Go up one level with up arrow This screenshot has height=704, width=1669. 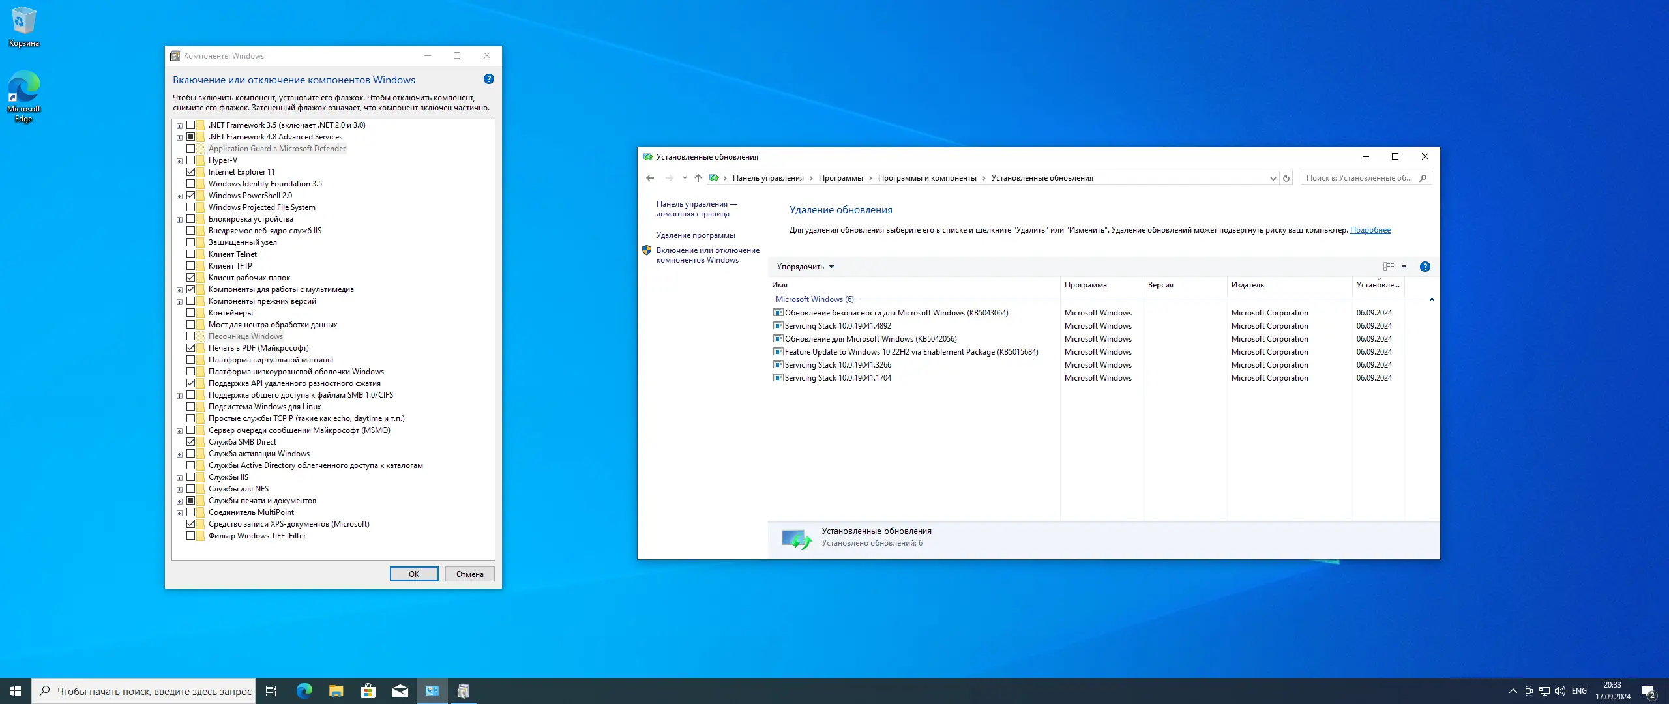click(x=698, y=178)
